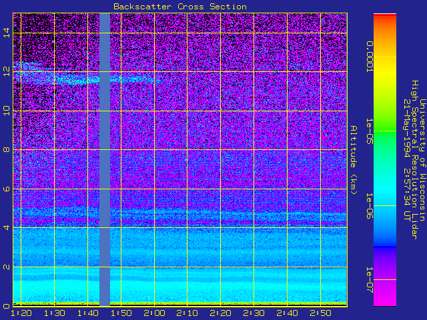The width and height of the screenshot is (427, 320).
Task: Click the 1:20 time axis label
Action: click(21, 313)
